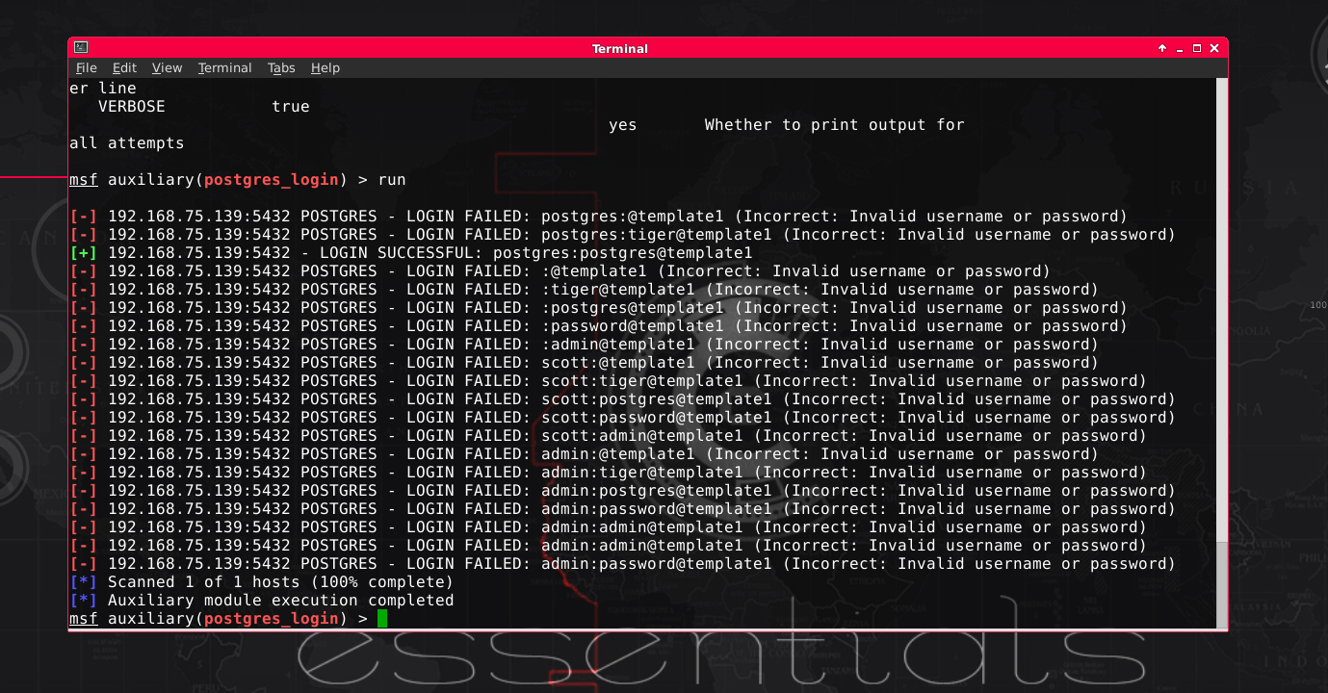Click the scott:tiger@template1 failed login line
The width and height of the screenshot is (1328, 693).
(608, 381)
